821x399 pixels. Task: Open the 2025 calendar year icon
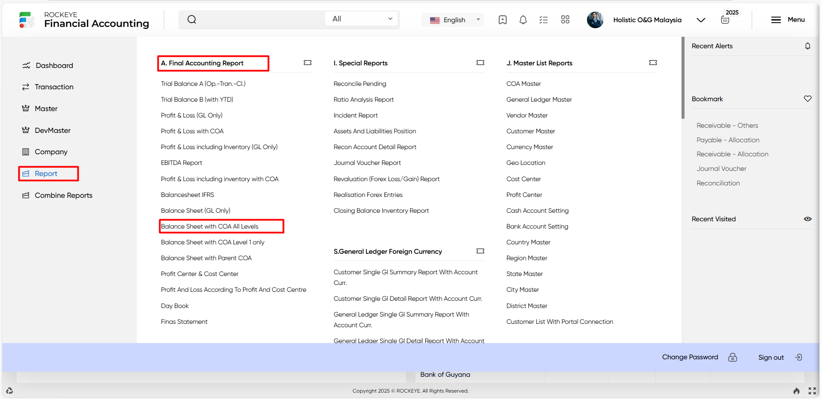[725, 20]
